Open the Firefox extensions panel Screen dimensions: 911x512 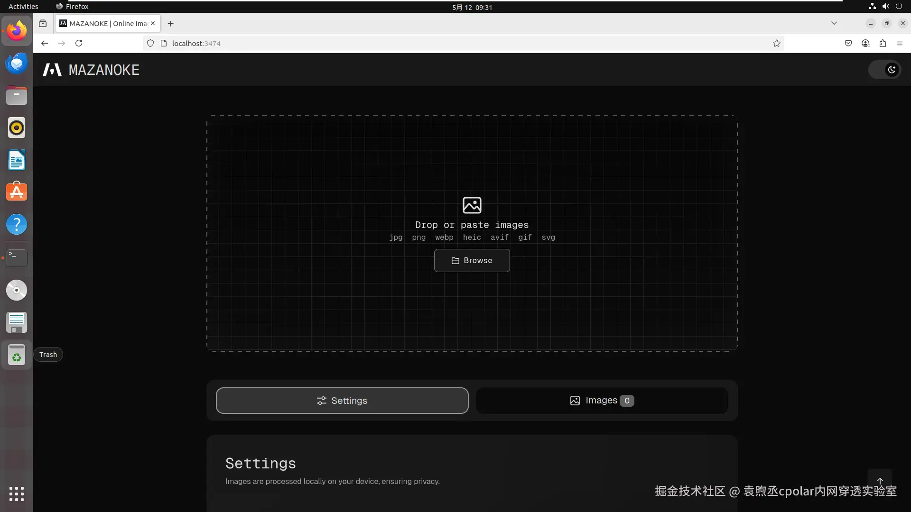click(x=883, y=43)
